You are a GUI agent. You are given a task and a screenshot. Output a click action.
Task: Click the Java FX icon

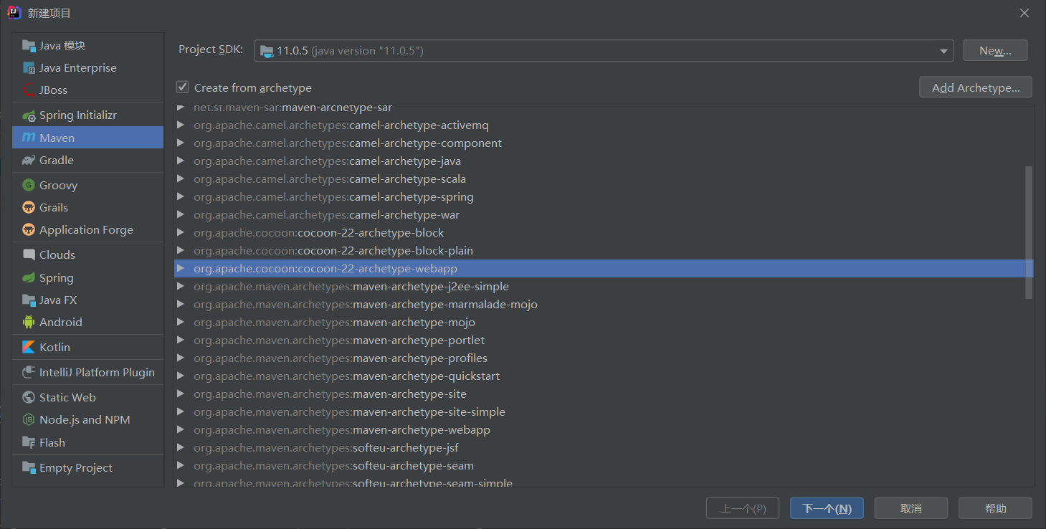pos(29,300)
